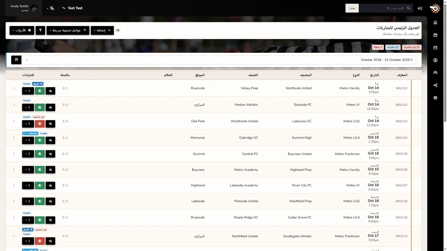Click the بحث search button
The image size is (447, 251).
(352, 8)
